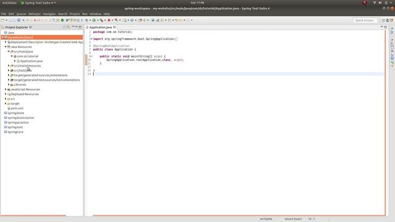The image size is (395, 222).
Task: Select the spring-practice project
Action: click(x=18, y=123)
